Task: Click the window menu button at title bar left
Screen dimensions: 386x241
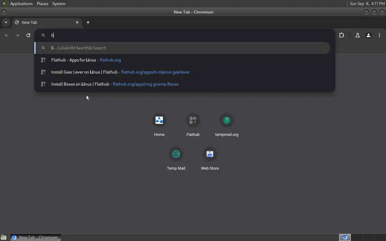Action: [x=4, y=12]
